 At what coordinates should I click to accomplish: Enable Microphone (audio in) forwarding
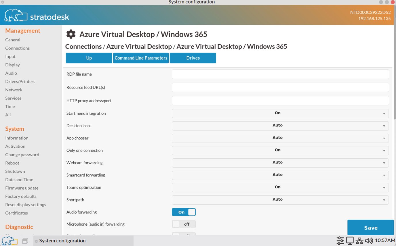click(184, 224)
